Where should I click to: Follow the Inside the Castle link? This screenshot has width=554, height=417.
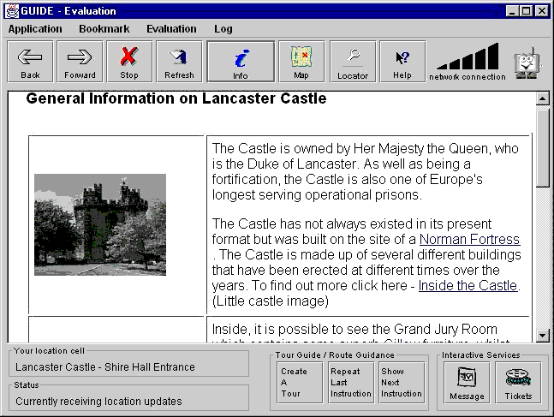(x=468, y=285)
